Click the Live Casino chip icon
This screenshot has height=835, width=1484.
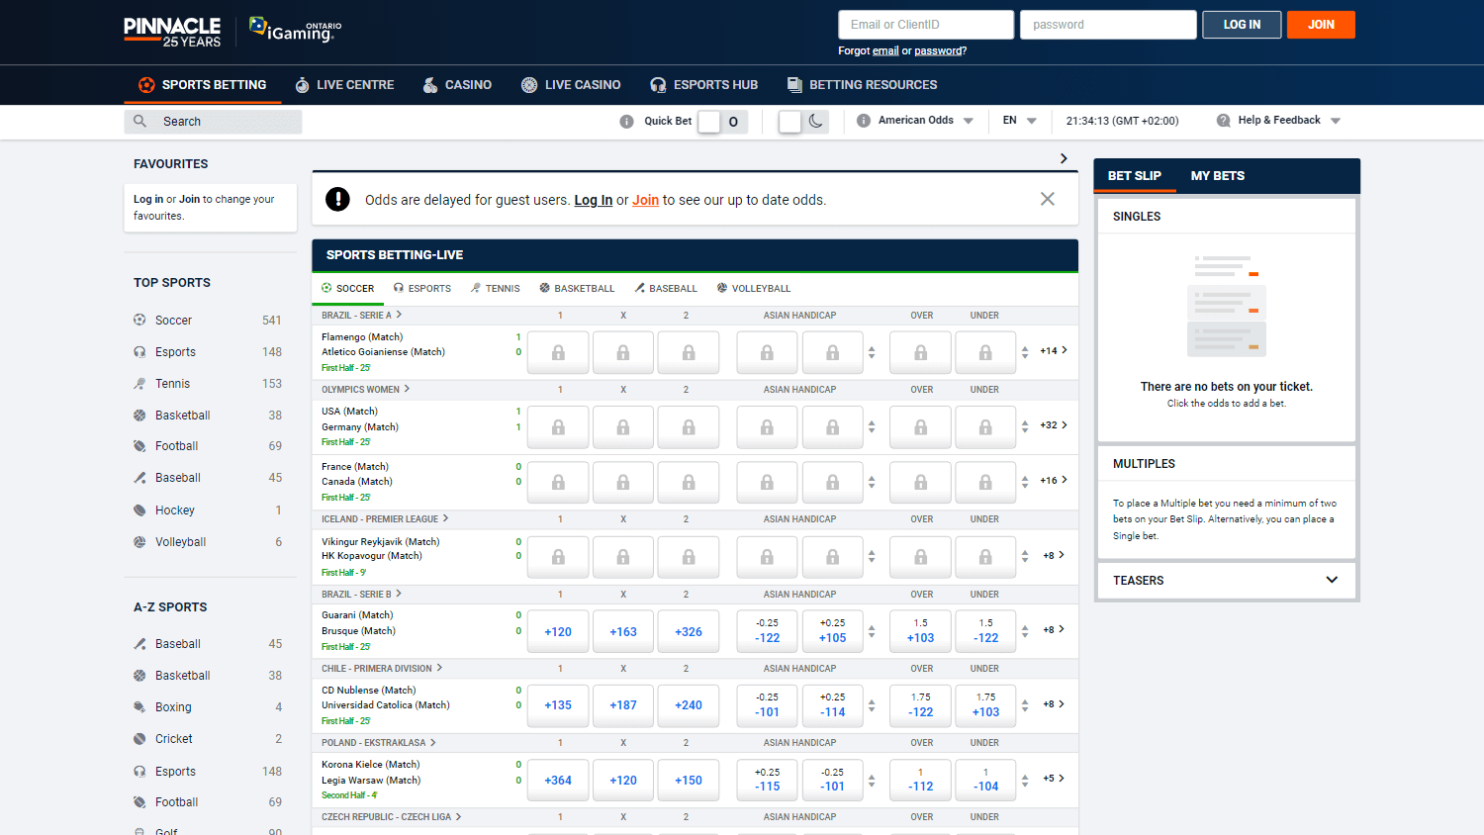pyautogui.click(x=529, y=85)
